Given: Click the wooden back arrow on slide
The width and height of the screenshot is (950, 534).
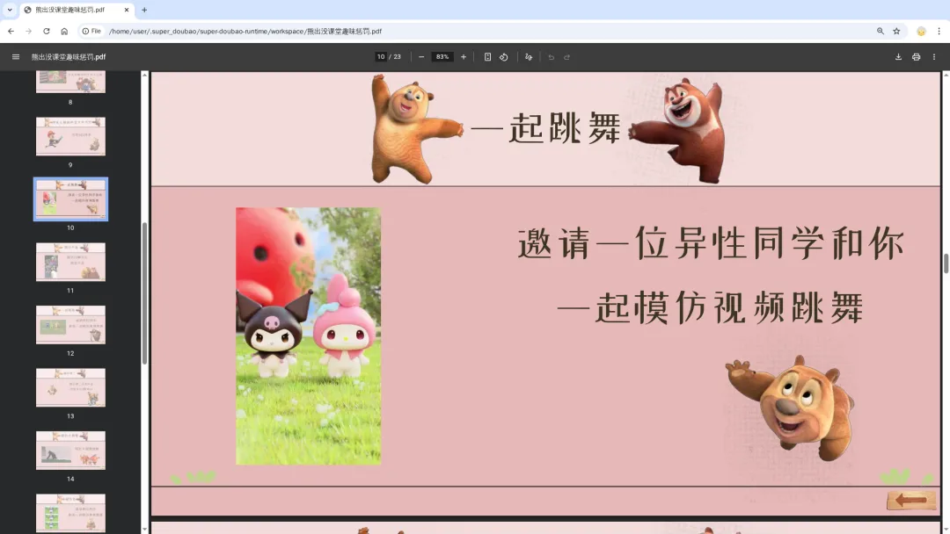Looking at the screenshot, I should pyautogui.click(x=911, y=500).
